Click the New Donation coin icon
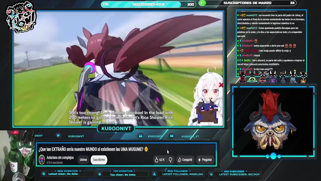 pos(44,174)
